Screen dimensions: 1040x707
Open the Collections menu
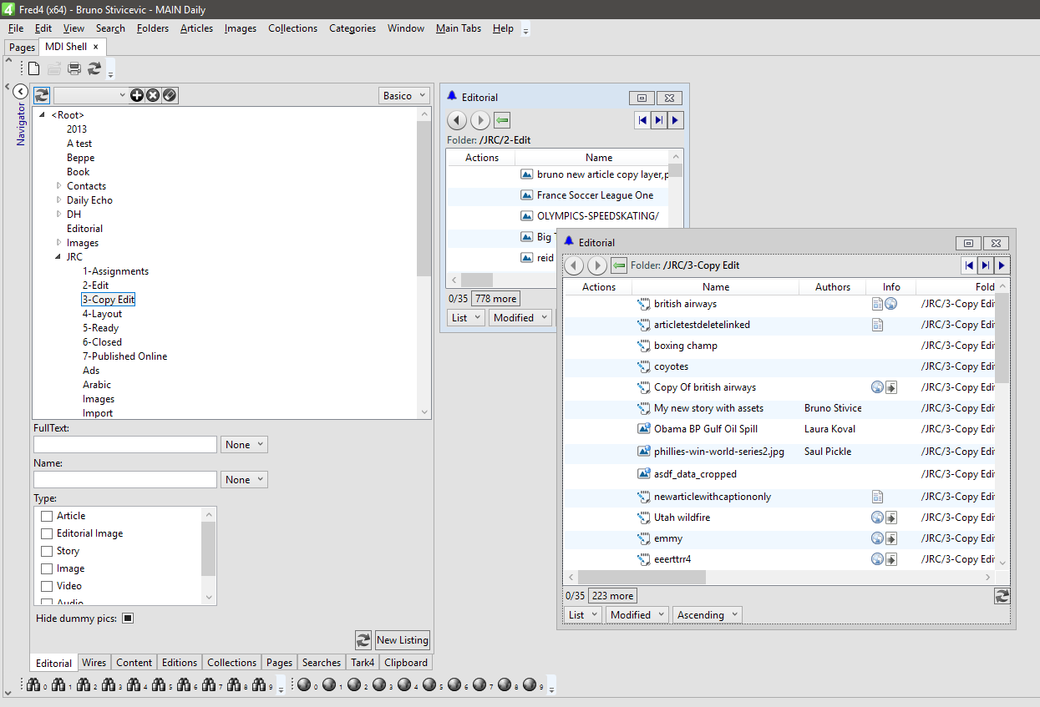pyautogui.click(x=292, y=28)
